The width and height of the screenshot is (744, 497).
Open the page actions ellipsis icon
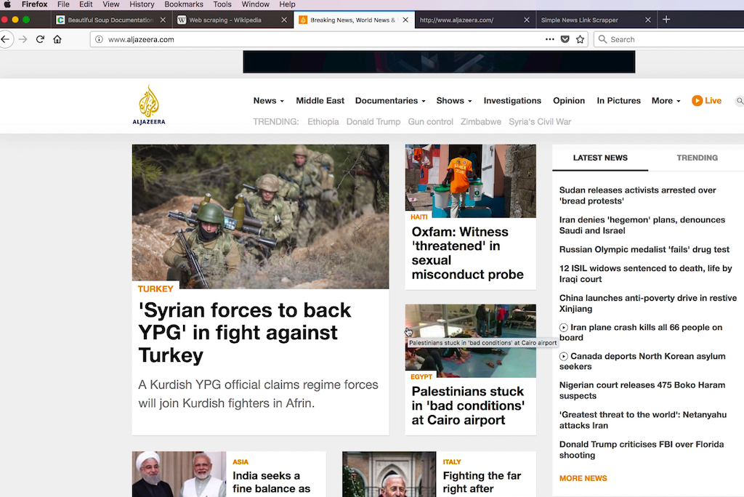coord(549,39)
